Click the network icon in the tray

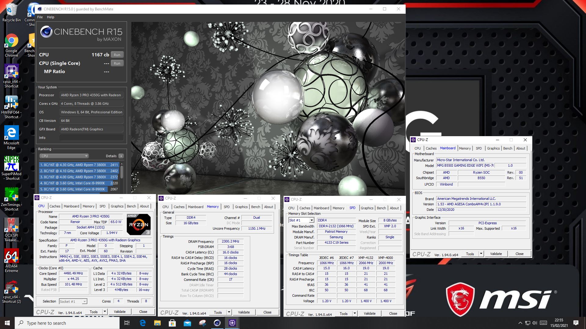point(527,323)
